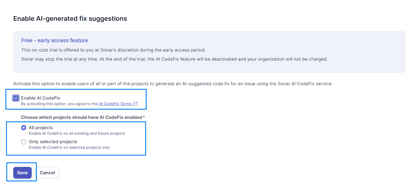Open the AI CodeFix Terms link
416x183 pixels.
pos(115,104)
